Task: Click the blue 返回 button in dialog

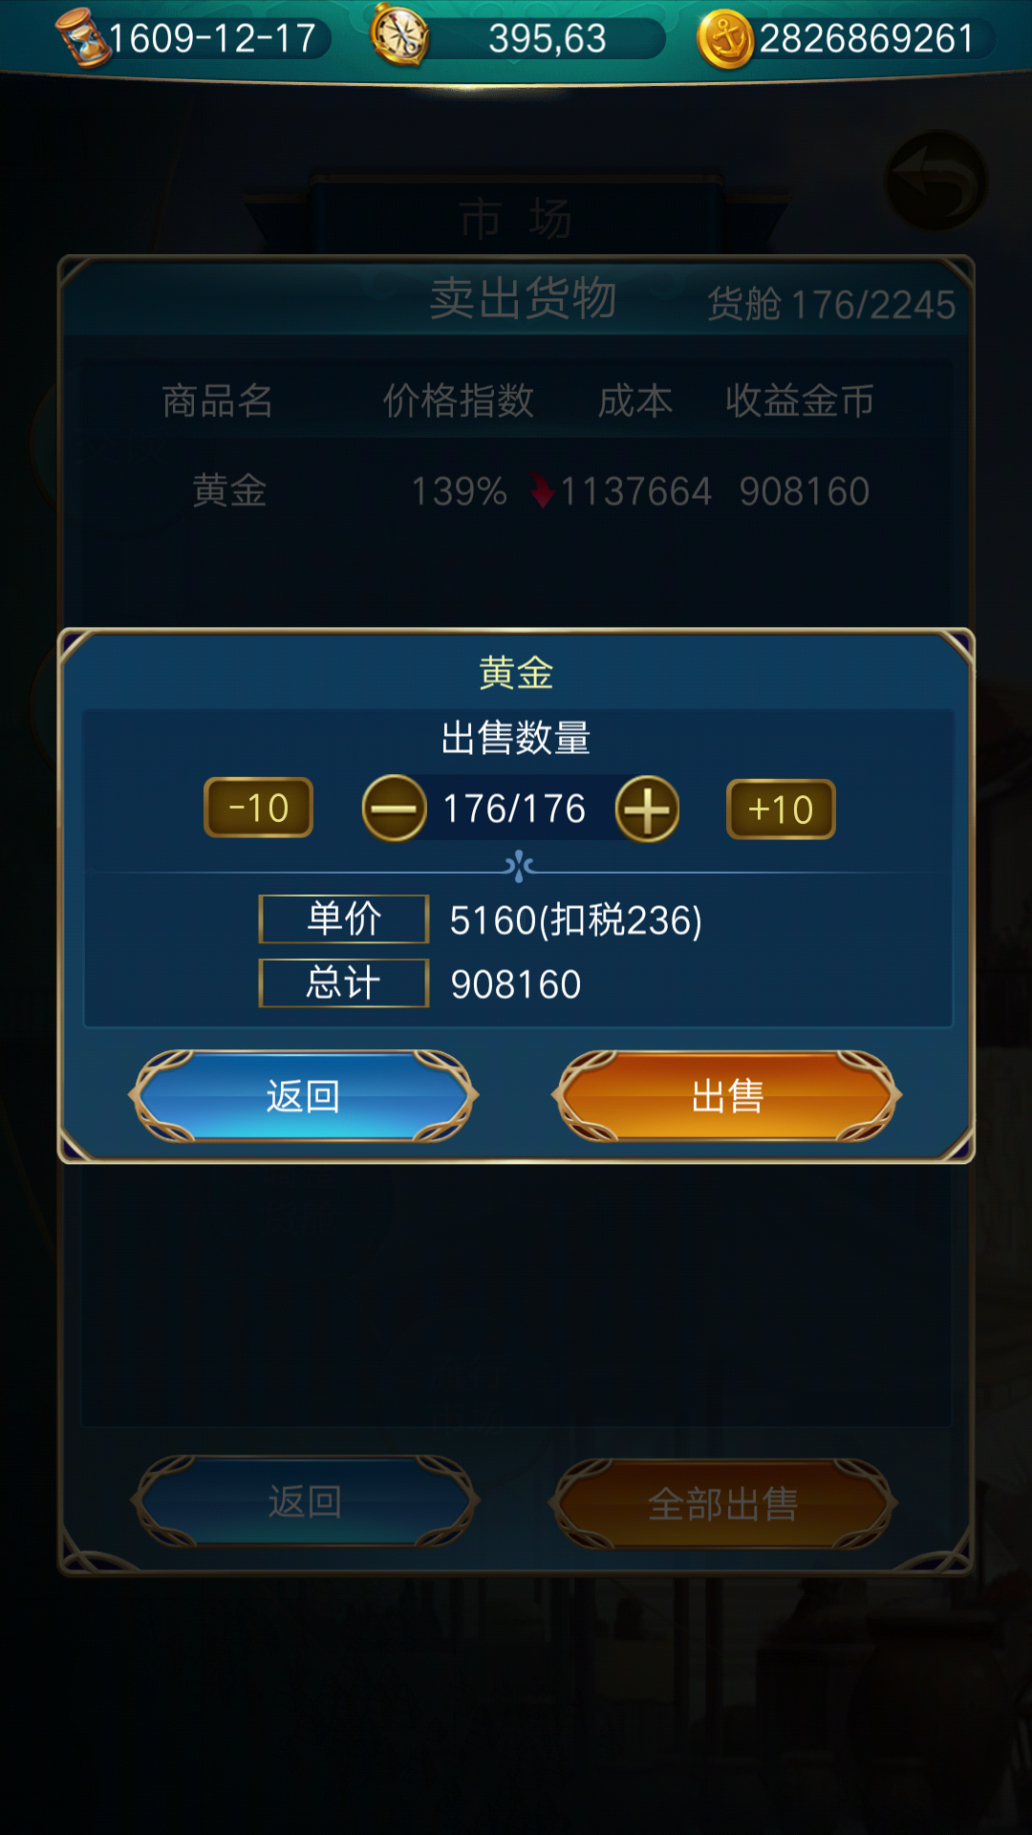Action: (x=304, y=1096)
